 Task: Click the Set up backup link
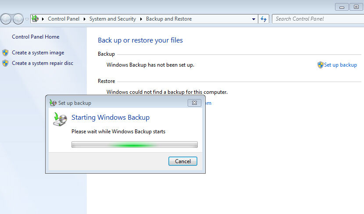tap(340, 65)
